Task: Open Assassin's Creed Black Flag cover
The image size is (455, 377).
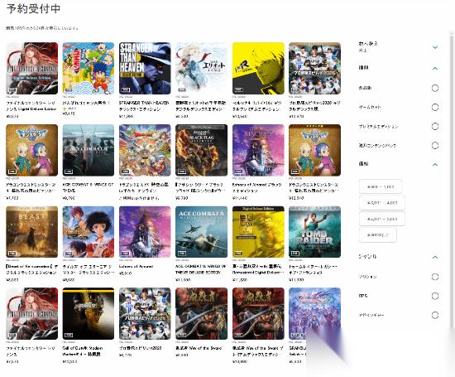Action: pos(201,150)
